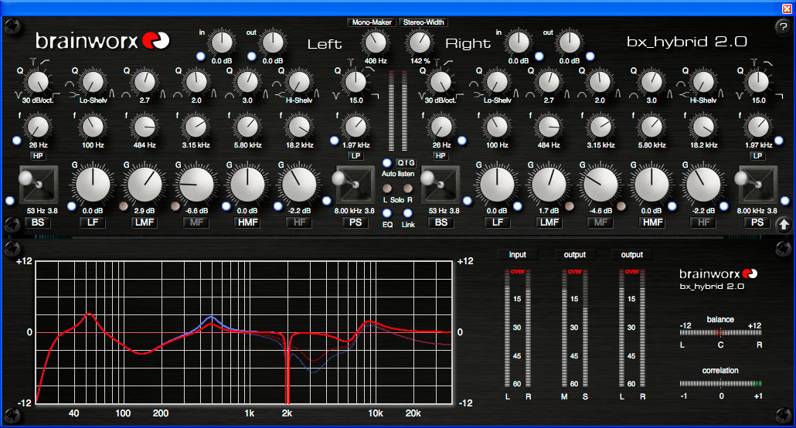Select Left channel MF band button

click(x=196, y=222)
